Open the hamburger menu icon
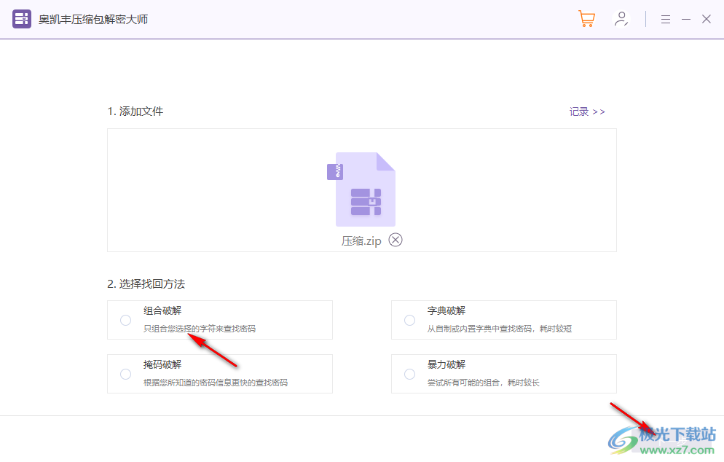The image size is (724, 462). 665,20
